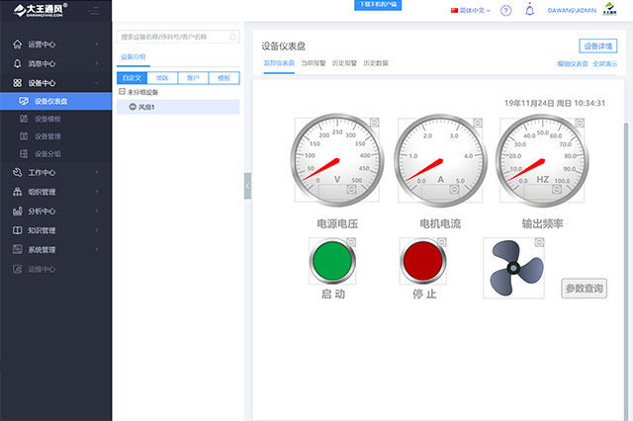The height and width of the screenshot is (421, 633).
Task: Open the 简体中文 language dropdown
Action: click(471, 10)
